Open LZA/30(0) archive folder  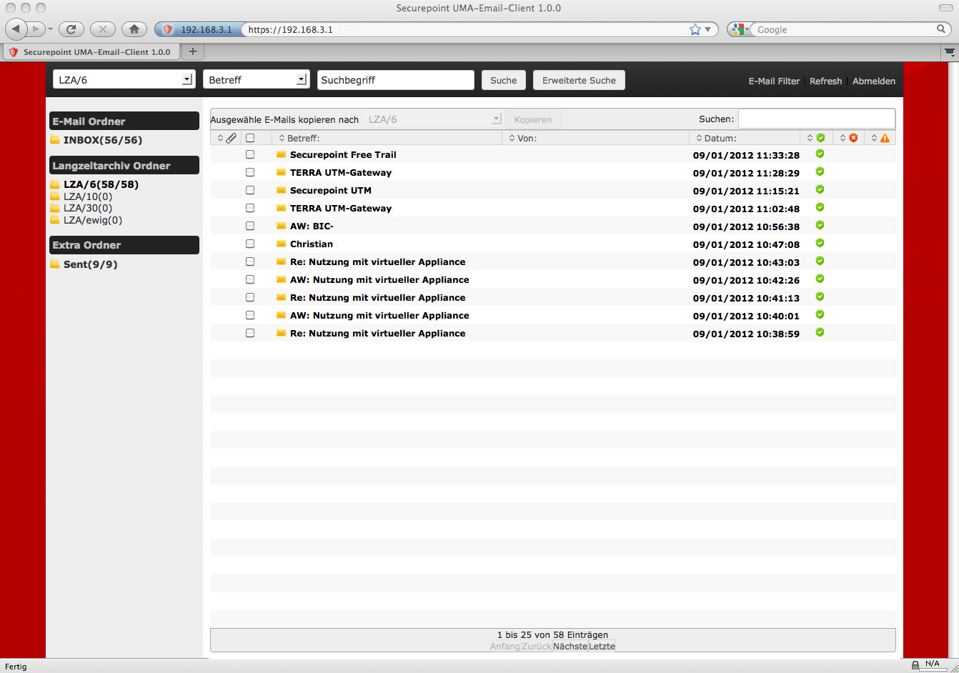pos(88,208)
